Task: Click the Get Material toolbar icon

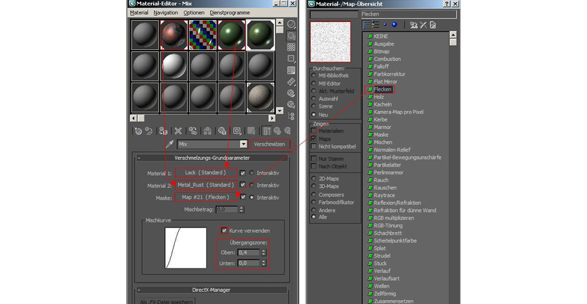Action: (x=137, y=130)
